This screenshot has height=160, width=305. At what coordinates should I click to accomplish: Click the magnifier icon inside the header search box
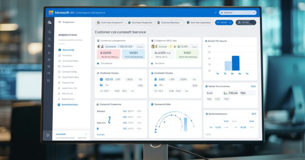click(x=222, y=12)
